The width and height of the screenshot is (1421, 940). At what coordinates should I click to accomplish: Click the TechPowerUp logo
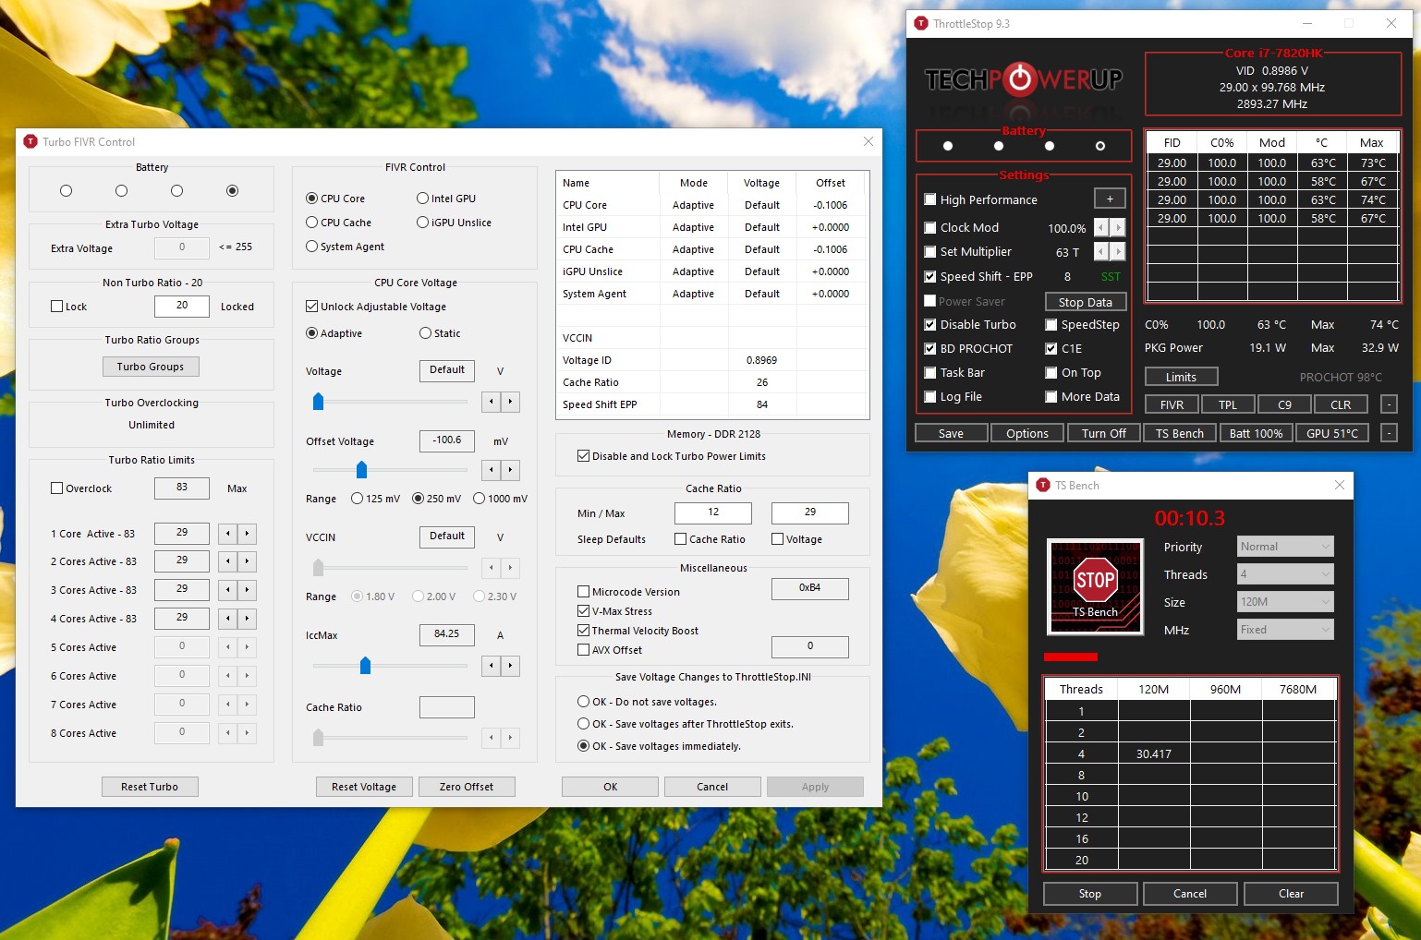[x=1024, y=80]
